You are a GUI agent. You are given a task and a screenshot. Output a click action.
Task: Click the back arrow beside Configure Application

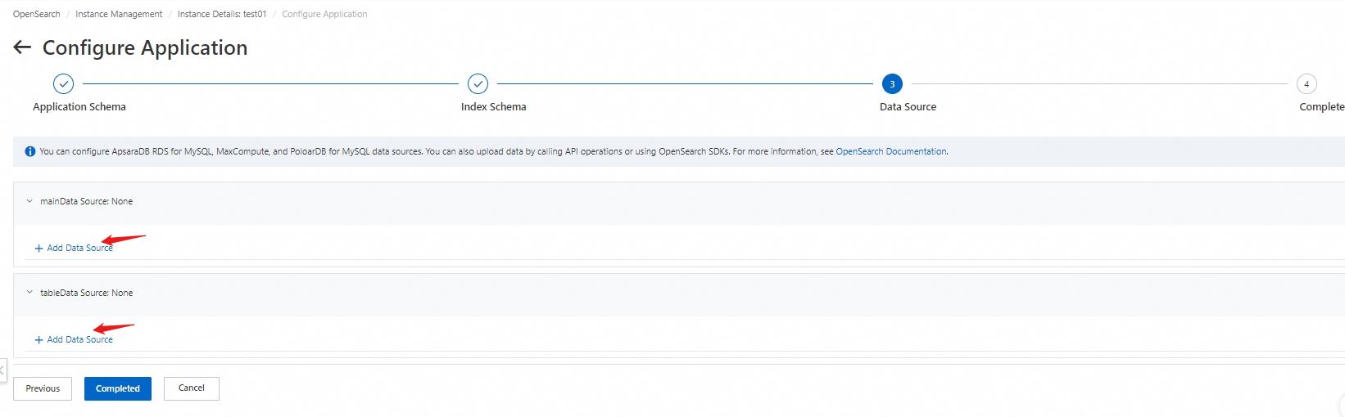[22, 47]
